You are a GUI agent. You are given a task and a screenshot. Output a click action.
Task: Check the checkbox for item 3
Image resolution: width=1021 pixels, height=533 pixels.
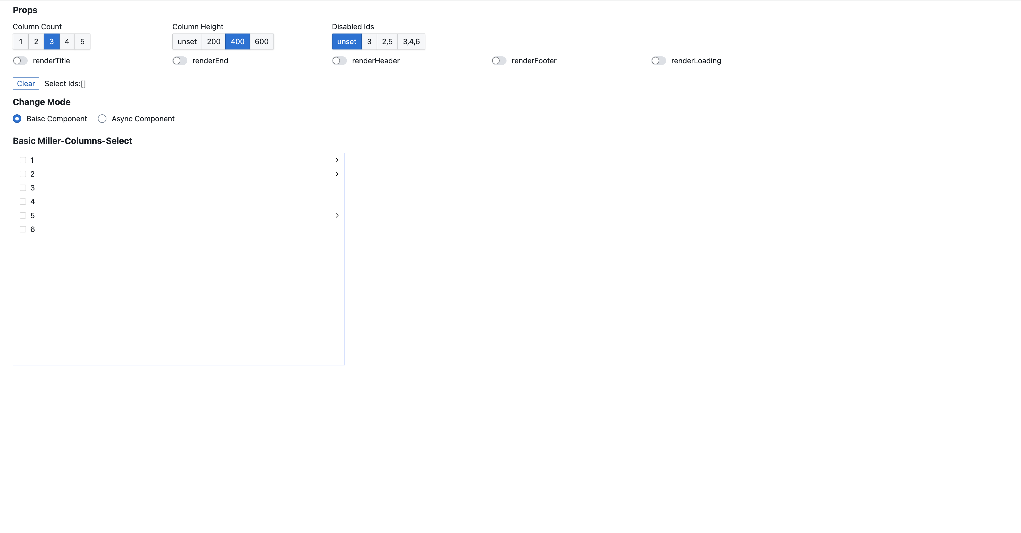23,188
